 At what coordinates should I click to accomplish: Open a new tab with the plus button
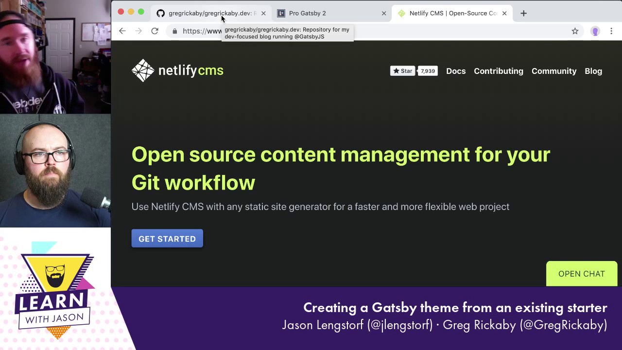523,13
